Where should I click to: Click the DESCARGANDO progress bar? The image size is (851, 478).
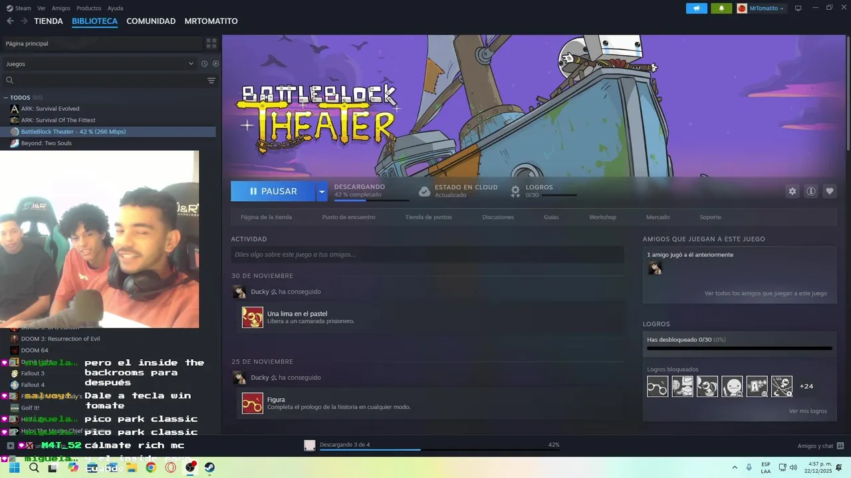[372, 200]
